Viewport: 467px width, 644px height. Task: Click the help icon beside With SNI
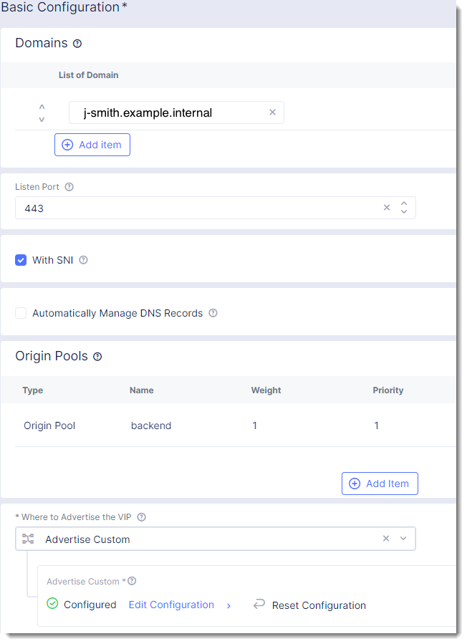pyautogui.click(x=83, y=260)
